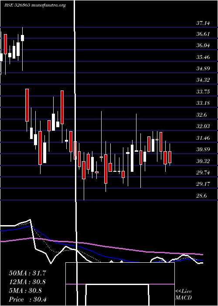Click the 34.89 price level label
The image size is (218, 306).
203,69
